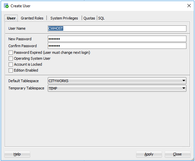This screenshot has height=161, width=195.
Task: Click the Apply button
Action: [x=149, y=154]
